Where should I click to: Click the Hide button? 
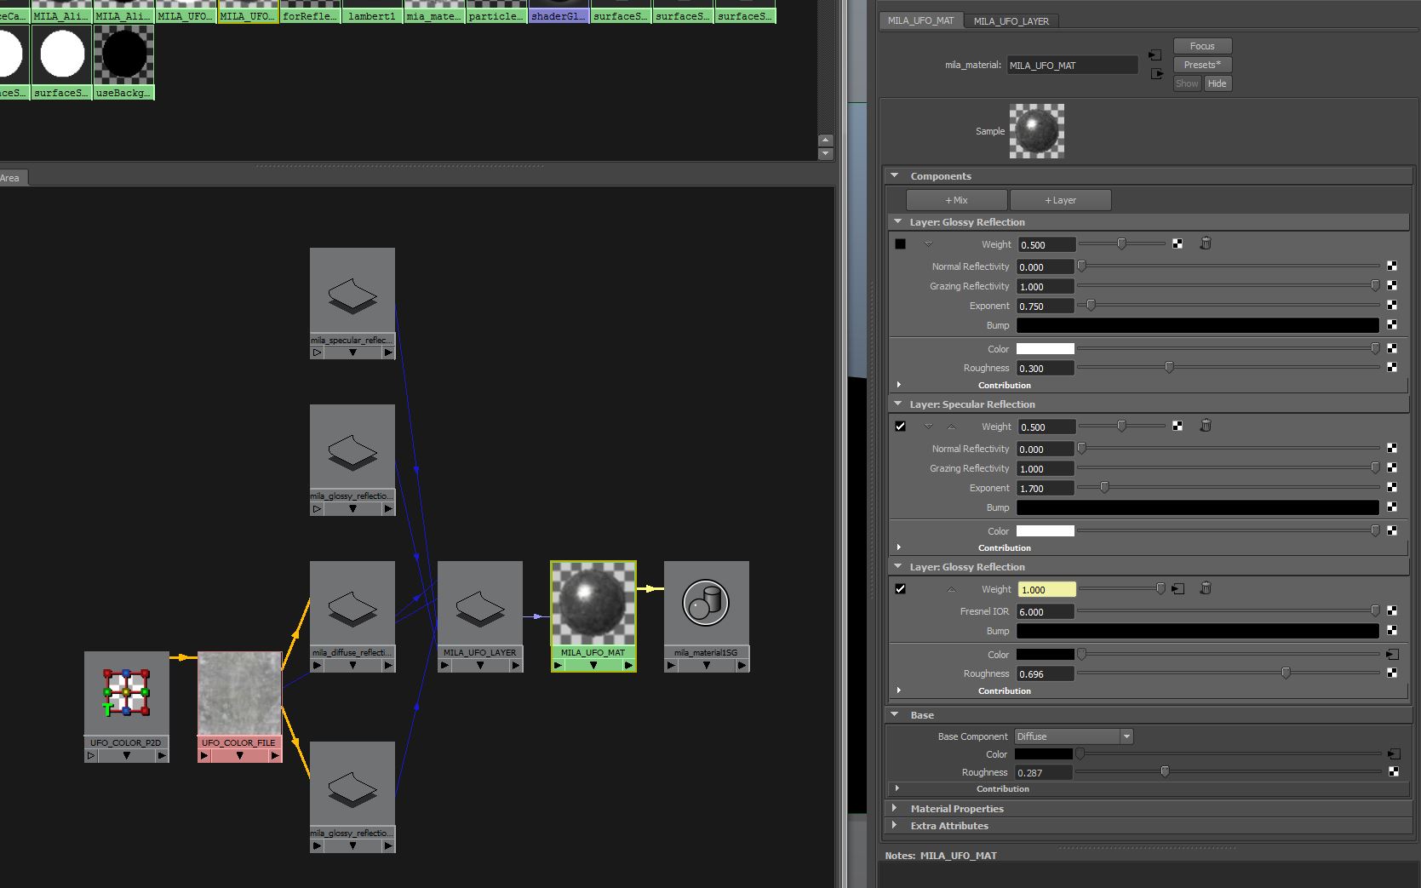[1217, 83]
